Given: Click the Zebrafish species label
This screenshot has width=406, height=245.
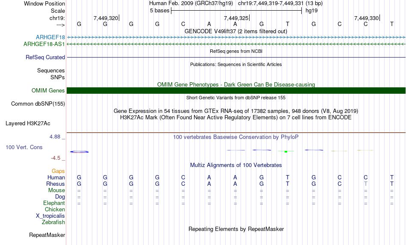Looking at the screenshot, I should (53, 222).
